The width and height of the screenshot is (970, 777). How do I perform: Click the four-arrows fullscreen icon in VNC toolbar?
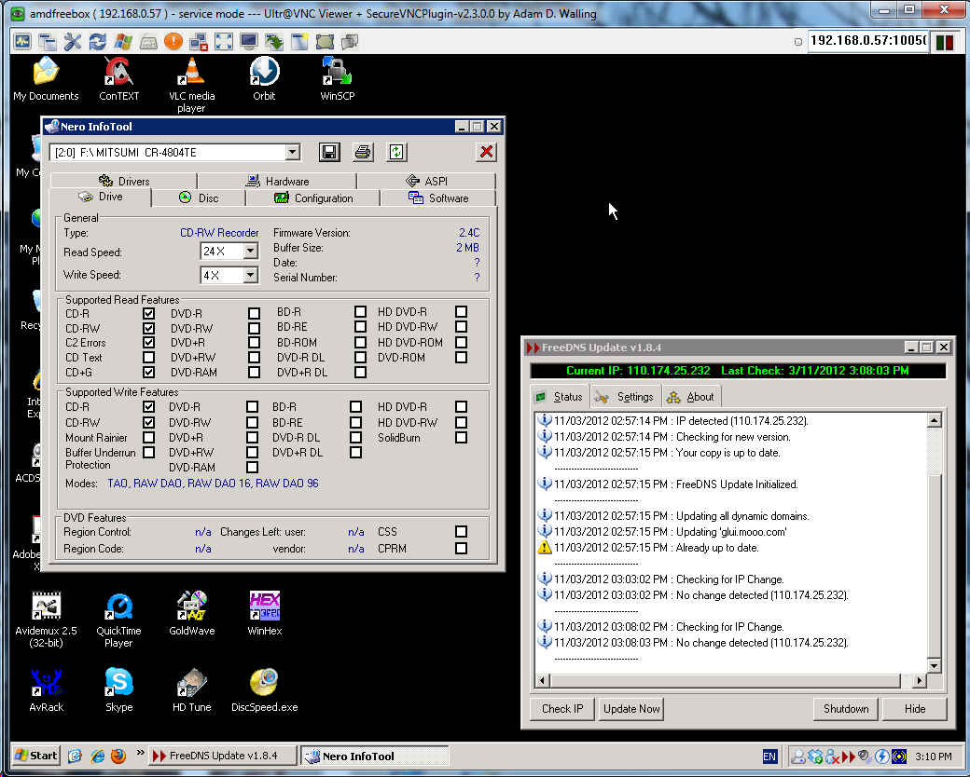click(224, 42)
